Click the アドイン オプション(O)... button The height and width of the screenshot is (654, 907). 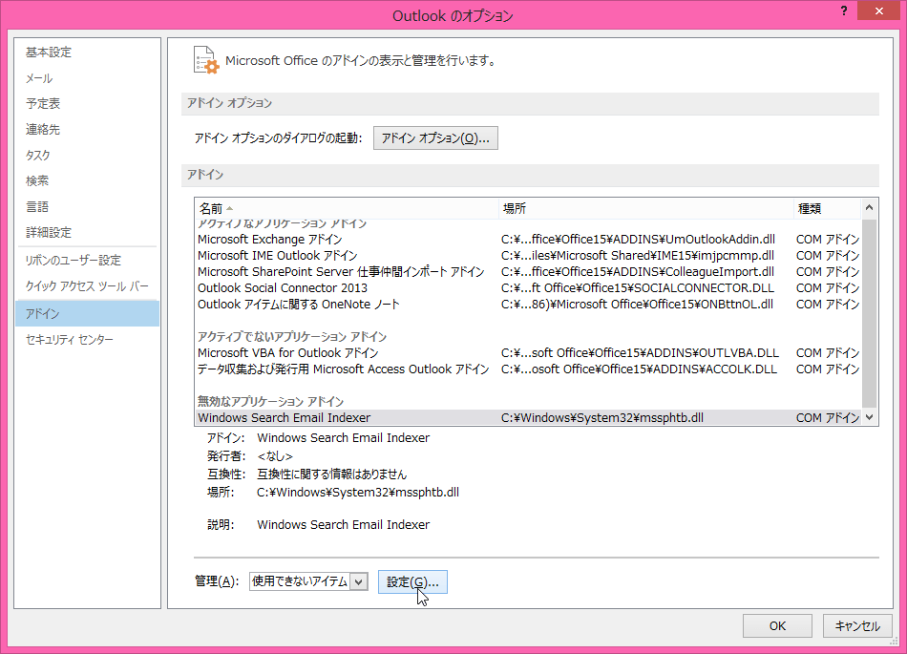435,138
